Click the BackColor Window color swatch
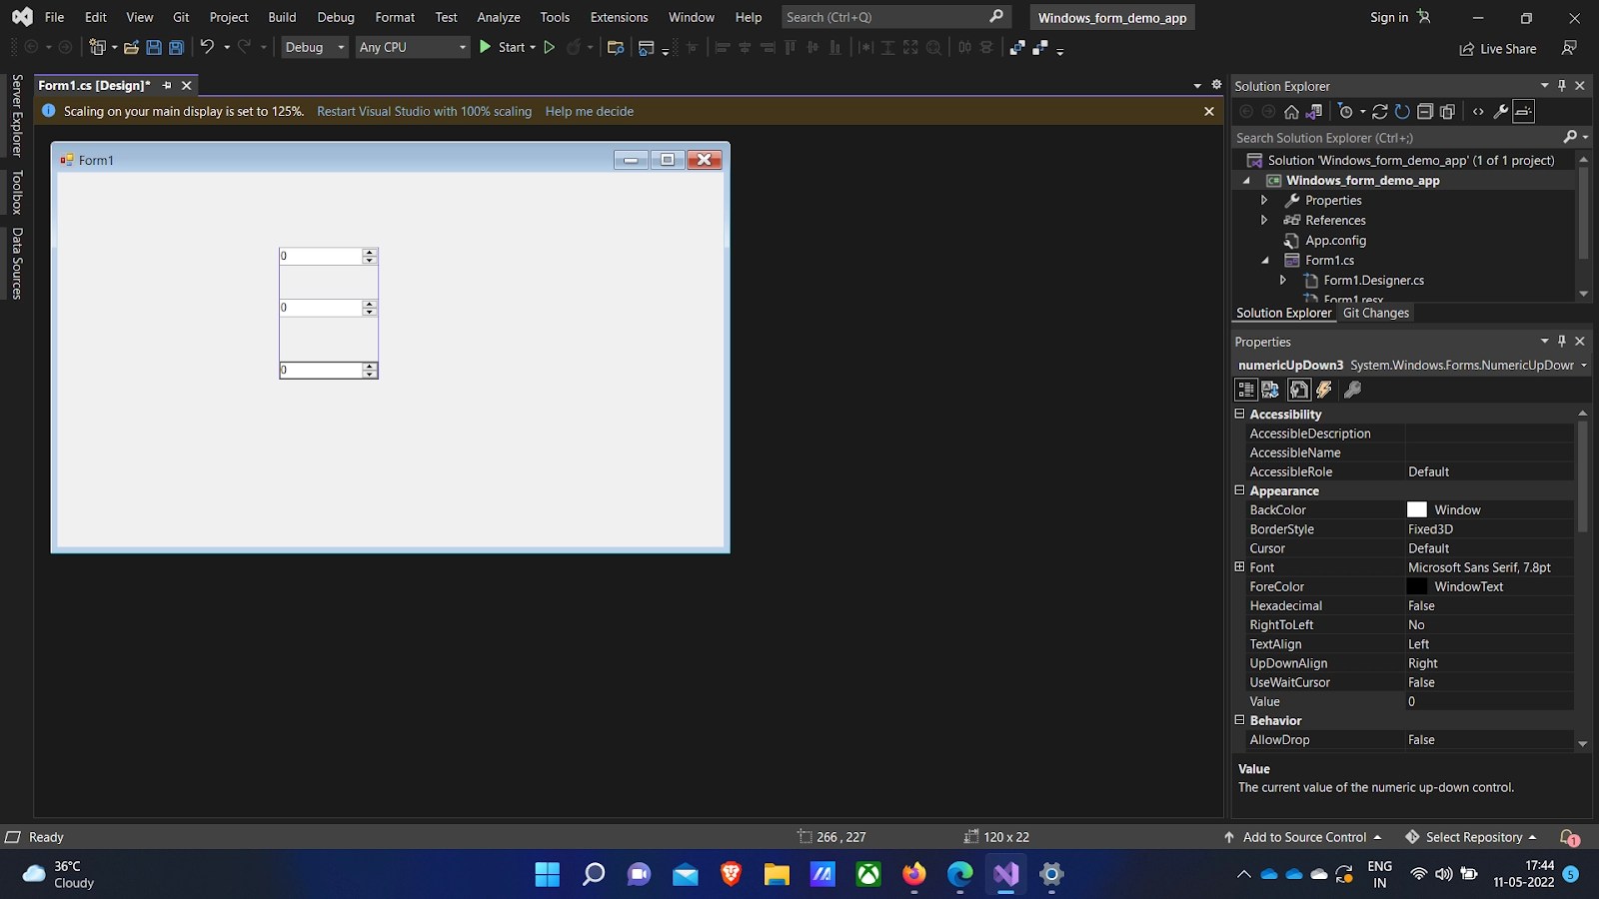This screenshot has width=1599, height=899. pyautogui.click(x=1417, y=509)
